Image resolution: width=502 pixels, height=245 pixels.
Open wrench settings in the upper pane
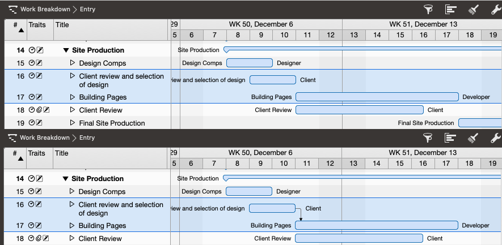[x=495, y=9]
